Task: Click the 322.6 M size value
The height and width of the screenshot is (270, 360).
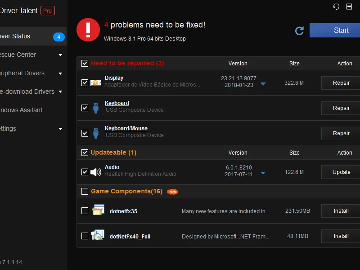Action: tap(294, 83)
